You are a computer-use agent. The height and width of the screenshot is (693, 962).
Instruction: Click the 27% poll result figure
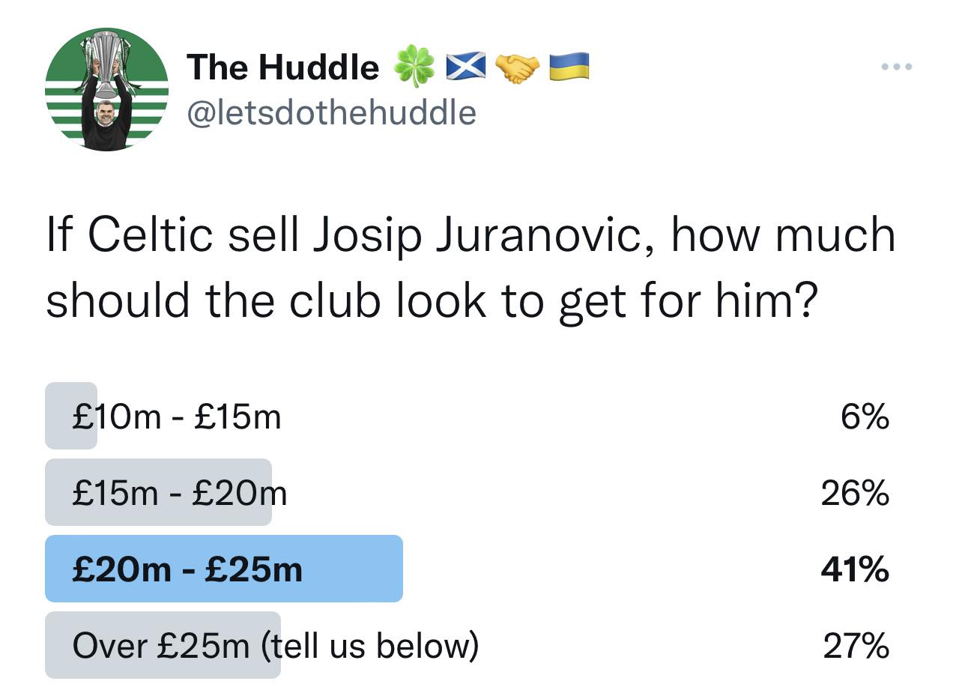(x=856, y=646)
